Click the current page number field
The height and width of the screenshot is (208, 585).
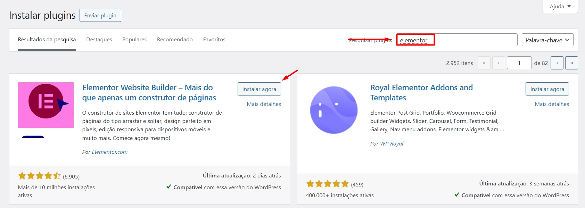tap(519, 63)
